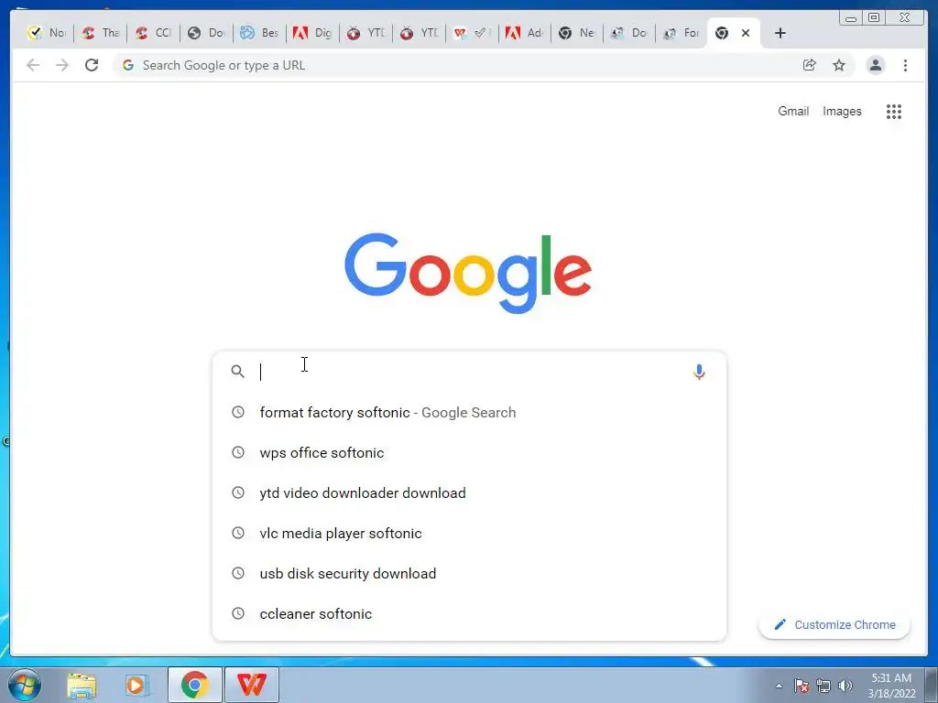Go forward to the next page
Screen dimensions: 938x703
[x=62, y=65]
